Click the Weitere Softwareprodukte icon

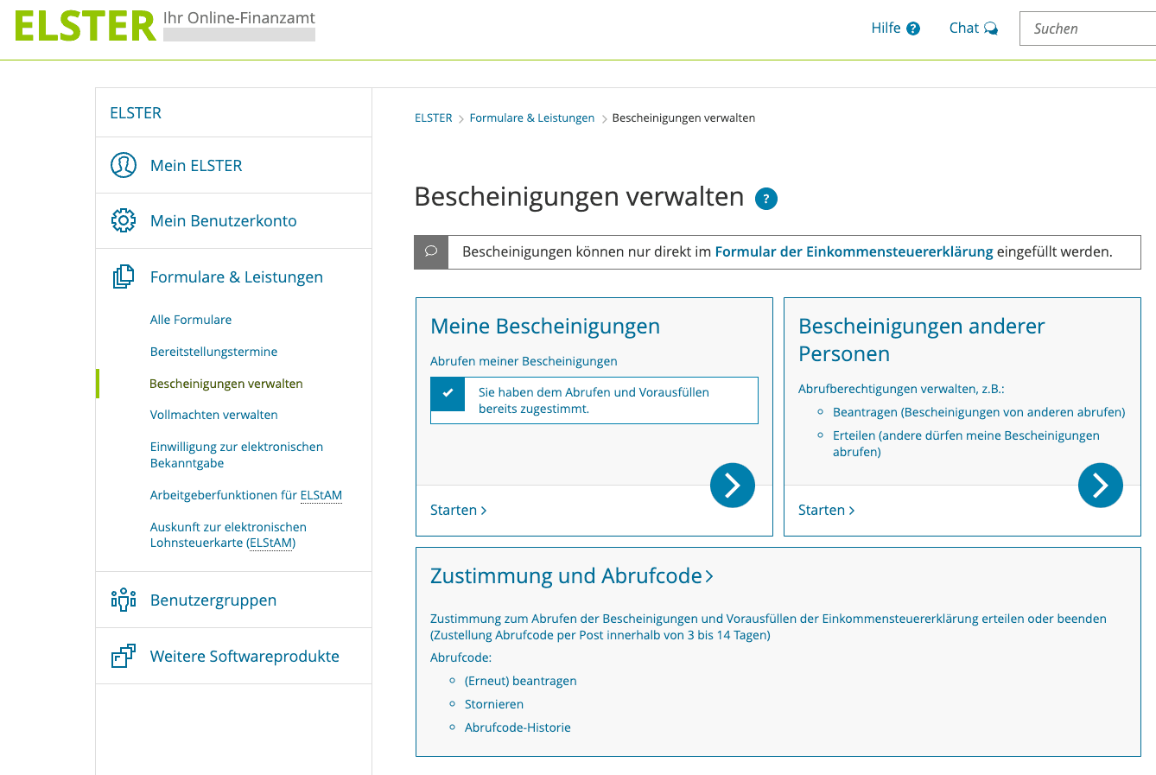[x=124, y=656]
